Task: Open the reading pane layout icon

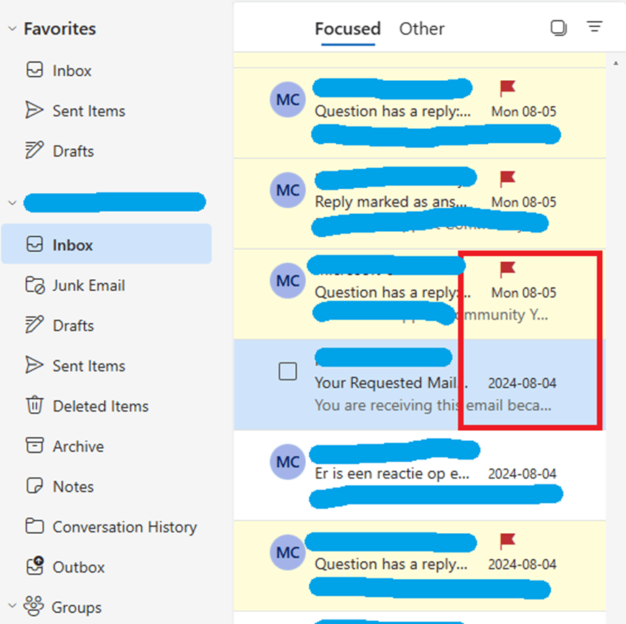Action: [558, 26]
